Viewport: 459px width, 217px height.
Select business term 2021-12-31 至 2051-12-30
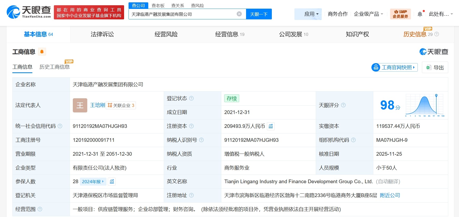[102, 154]
